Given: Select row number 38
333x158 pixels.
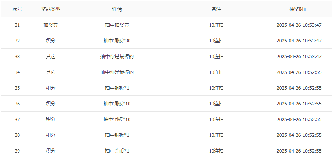Looking at the screenshot, I should (17, 135).
